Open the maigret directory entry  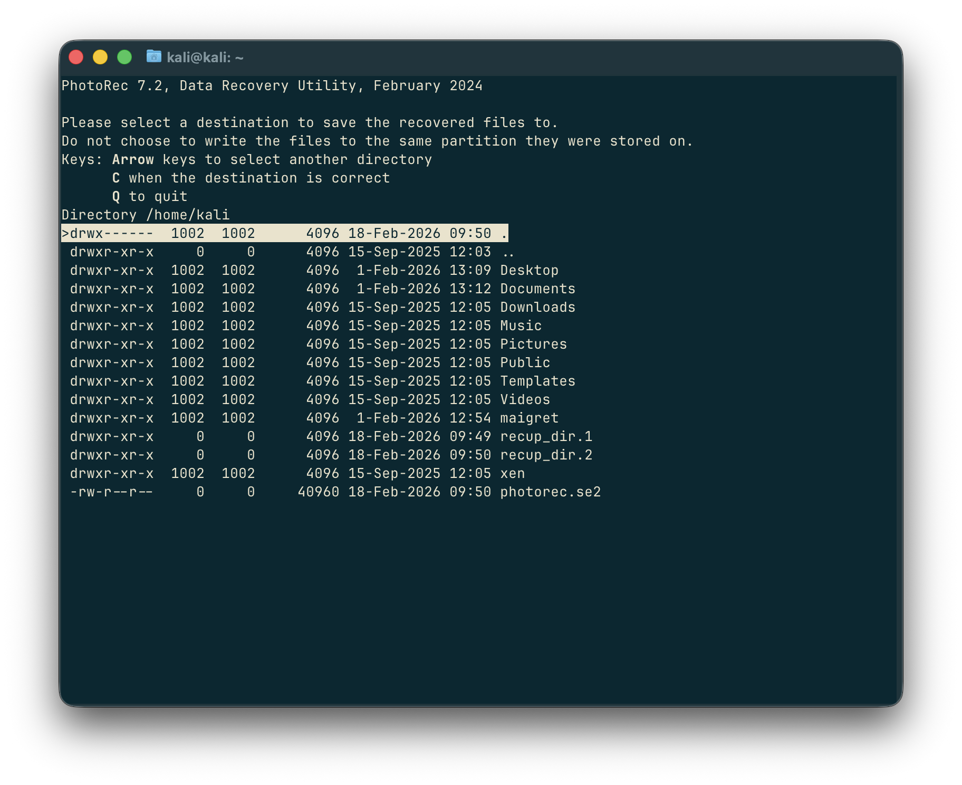(528, 418)
